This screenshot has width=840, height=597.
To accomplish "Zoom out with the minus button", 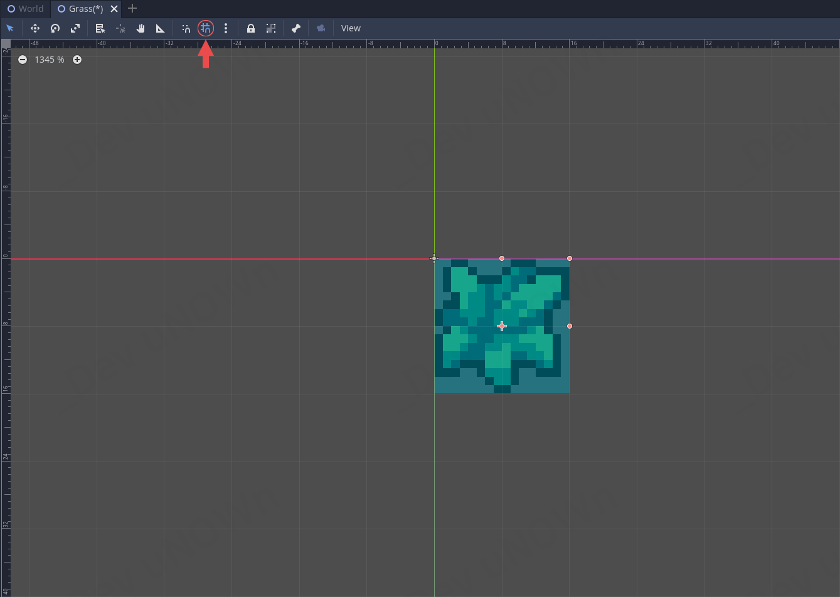I will pos(23,60).
